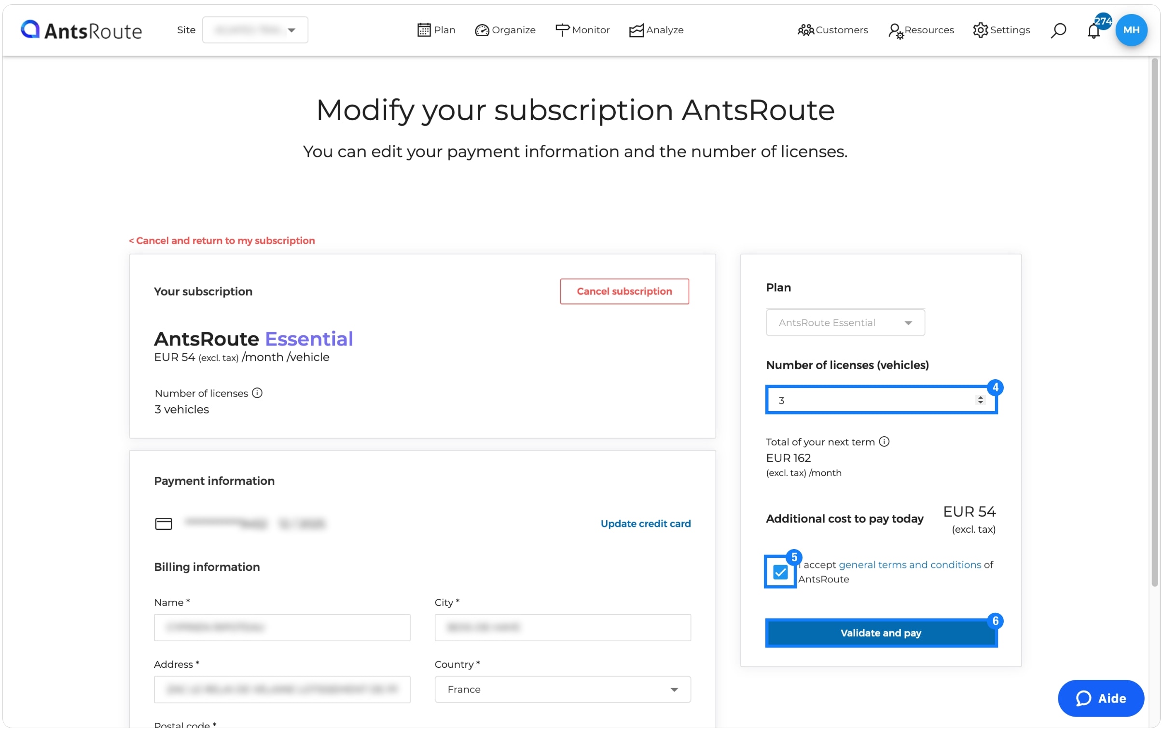Open notifications bell with 274 badge
Image resolution: width=1163 pixels, height=732 pixels.
pyautogui.click(x=1094, y=30)
